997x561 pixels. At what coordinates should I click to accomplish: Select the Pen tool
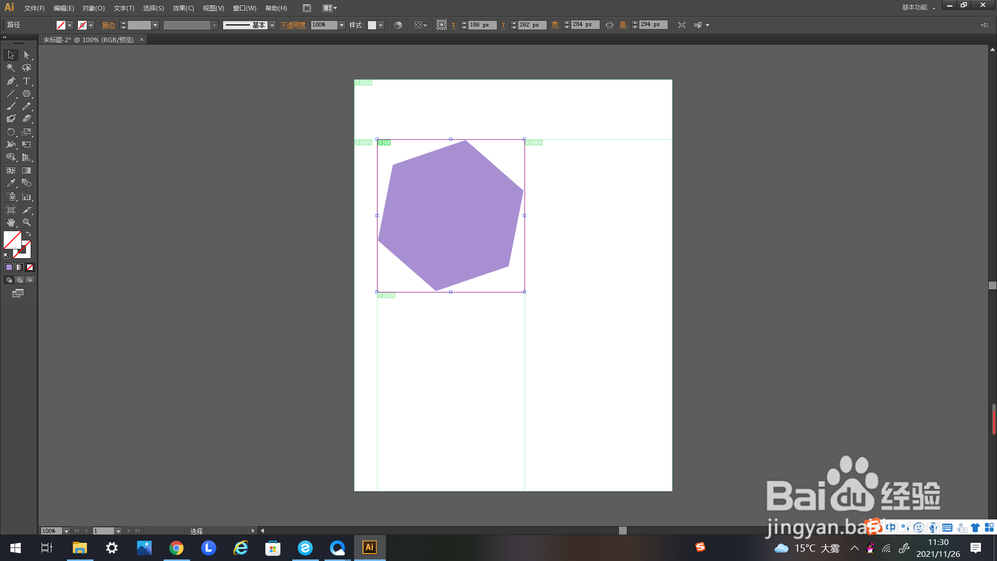11,81
